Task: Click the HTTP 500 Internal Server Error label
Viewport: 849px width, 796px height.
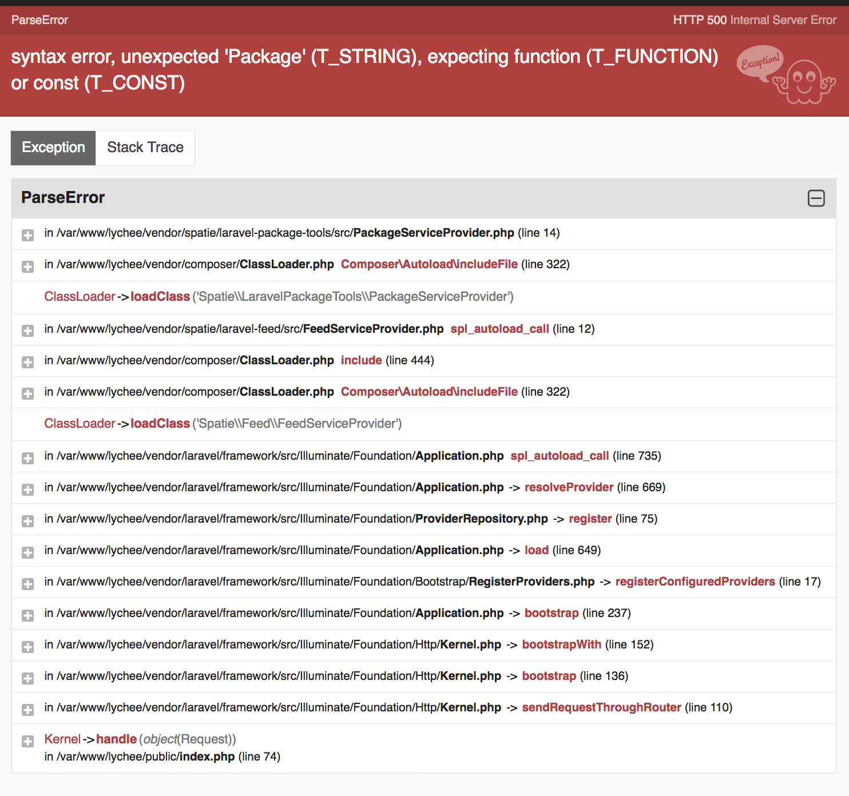Action: [754, 19]
